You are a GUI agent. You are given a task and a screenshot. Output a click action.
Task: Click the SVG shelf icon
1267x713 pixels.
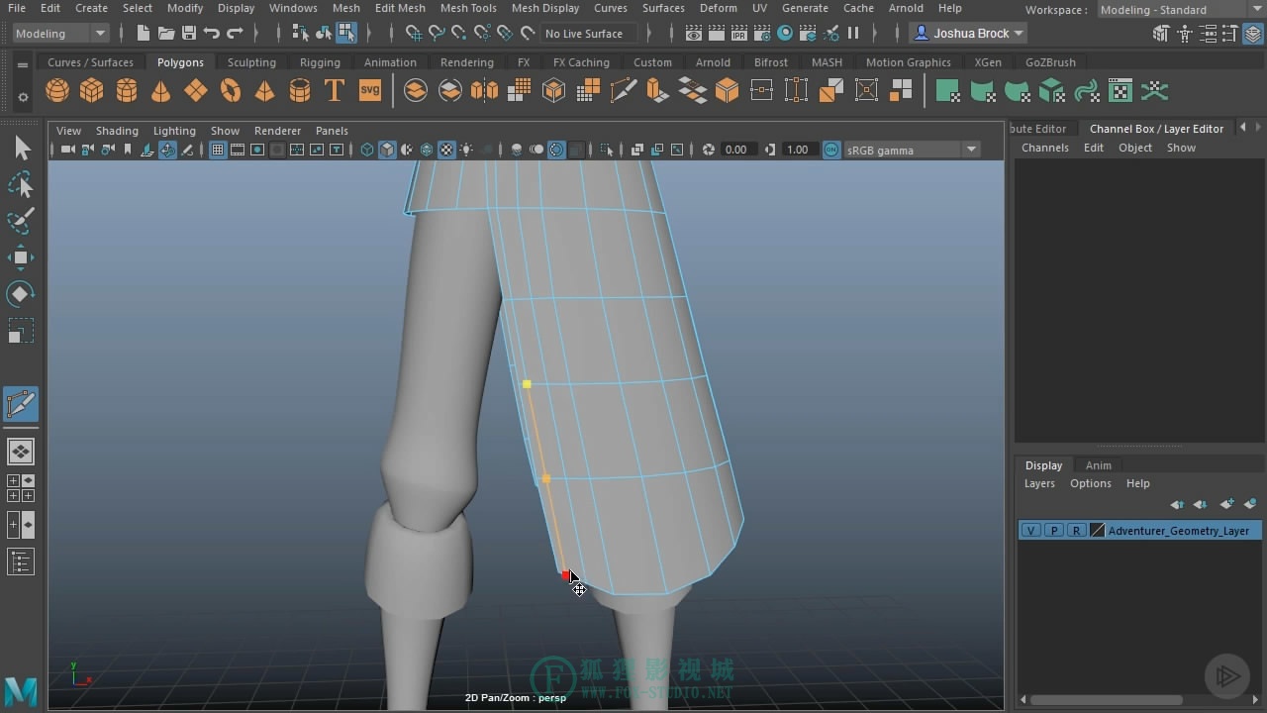(369, 91)
